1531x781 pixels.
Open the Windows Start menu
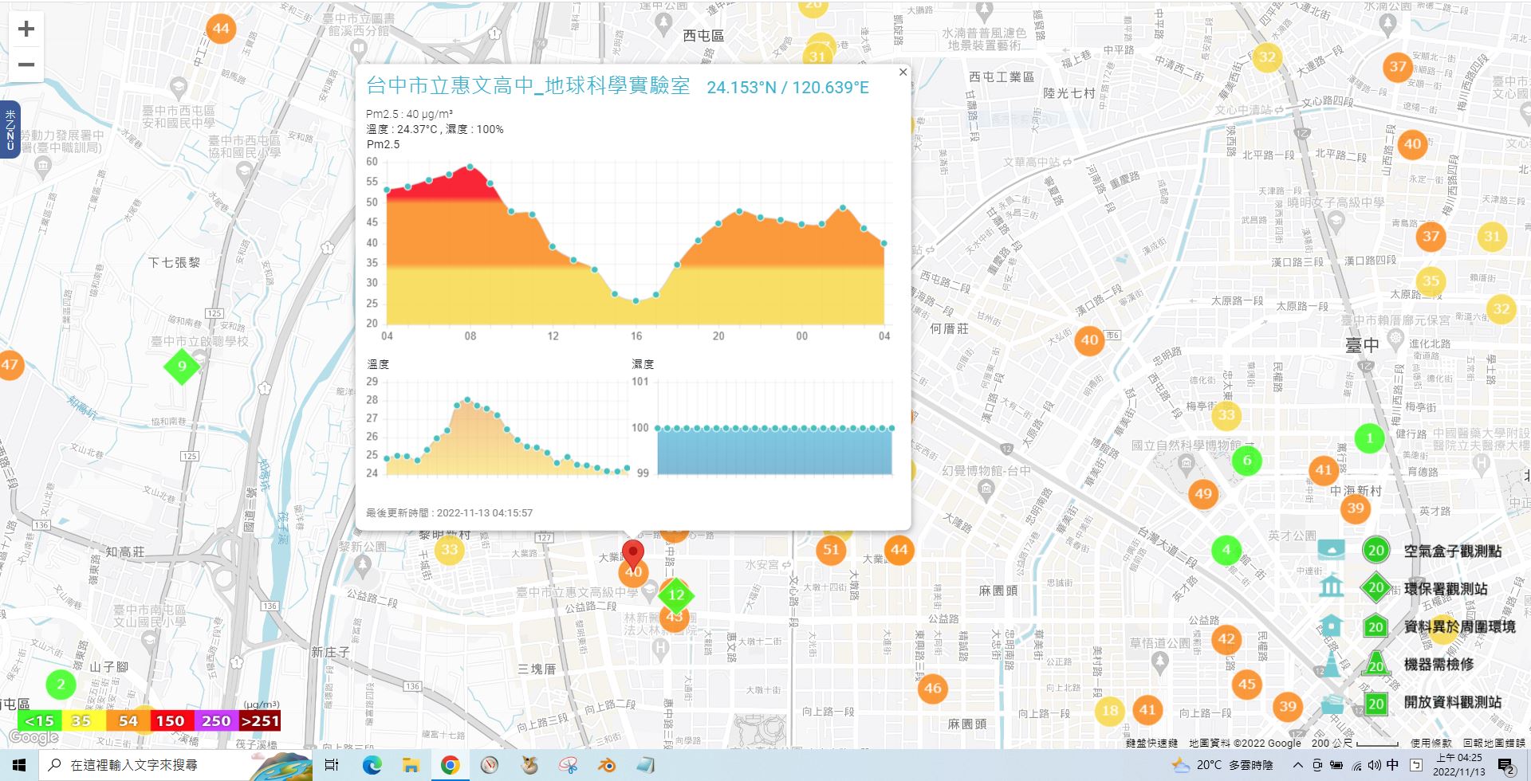(x=19, y=765)
